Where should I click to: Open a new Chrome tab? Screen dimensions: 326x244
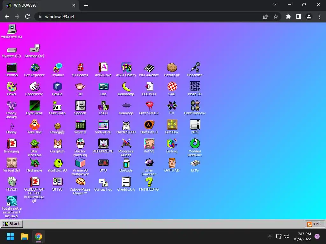[x=86, y=5]
